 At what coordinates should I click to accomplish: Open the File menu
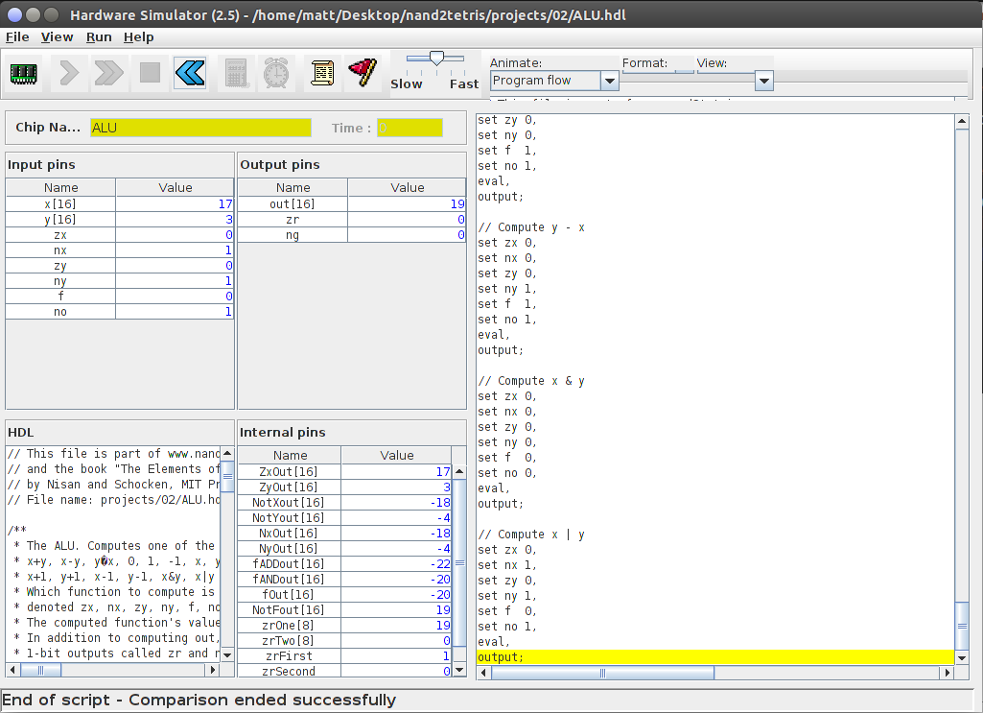pos(17,36)
